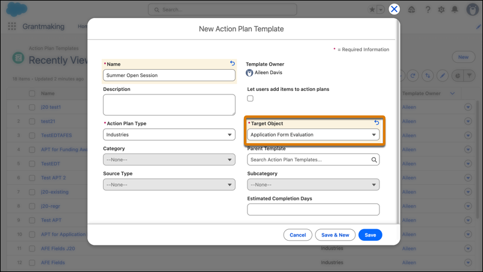Click the Estimated Completion Days field
Image resolution: width=483 pixels, height=272 pixels.
coord(313,209)
